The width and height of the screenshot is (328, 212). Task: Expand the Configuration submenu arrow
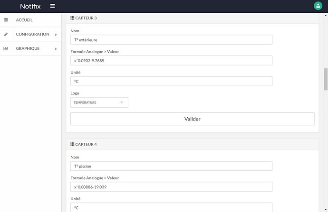pos(56,35)
